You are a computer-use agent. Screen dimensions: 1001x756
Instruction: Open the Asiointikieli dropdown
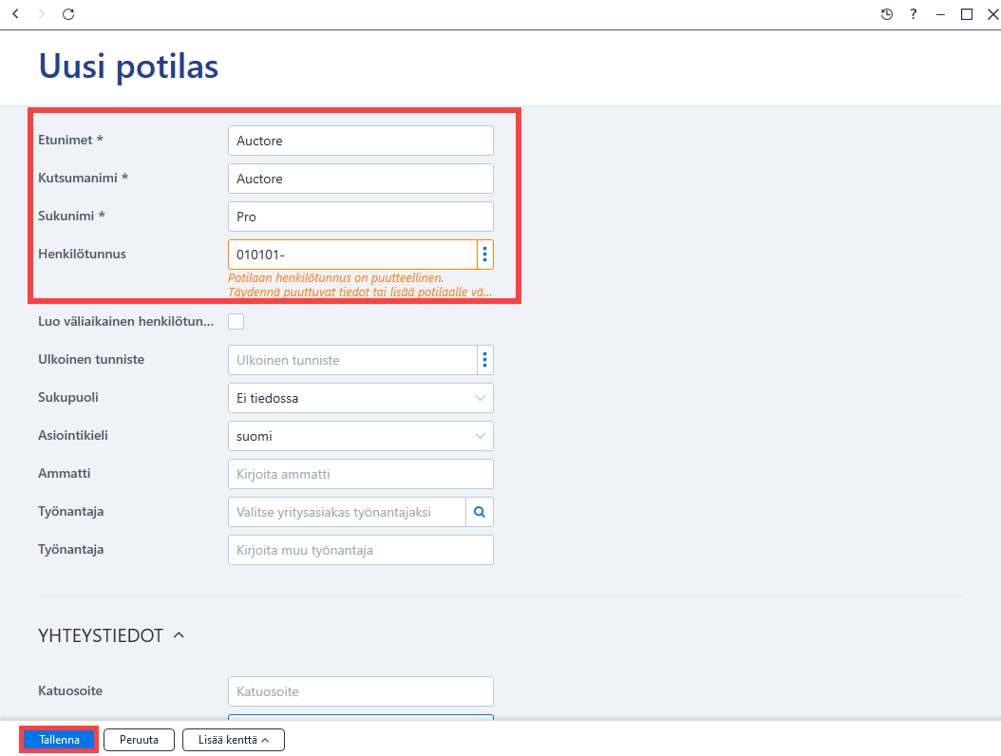(x=361, y=436)
